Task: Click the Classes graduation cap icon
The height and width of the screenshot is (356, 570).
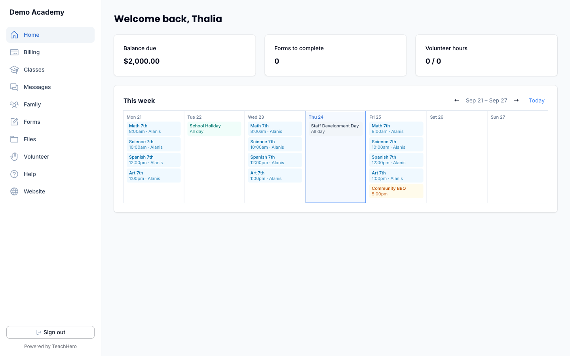Action: [x=14, y=70]
